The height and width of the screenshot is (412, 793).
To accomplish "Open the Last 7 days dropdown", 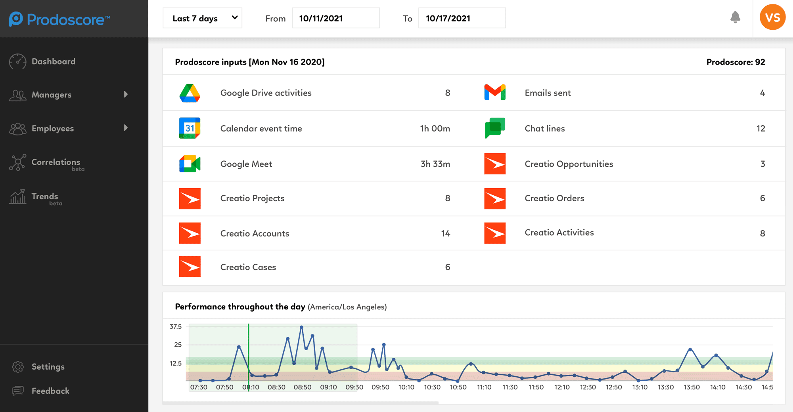I will tap(202, 18).
